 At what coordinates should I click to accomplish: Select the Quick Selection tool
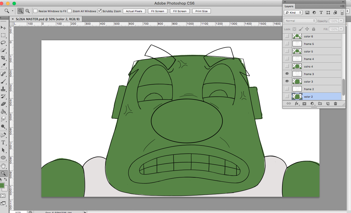pyautogui.click(x=3, y=50)
